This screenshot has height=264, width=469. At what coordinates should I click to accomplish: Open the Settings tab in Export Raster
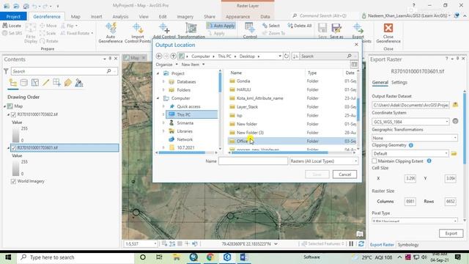399,82
